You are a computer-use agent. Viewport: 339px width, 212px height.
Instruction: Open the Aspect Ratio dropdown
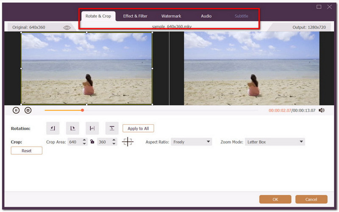pos(191,142)
